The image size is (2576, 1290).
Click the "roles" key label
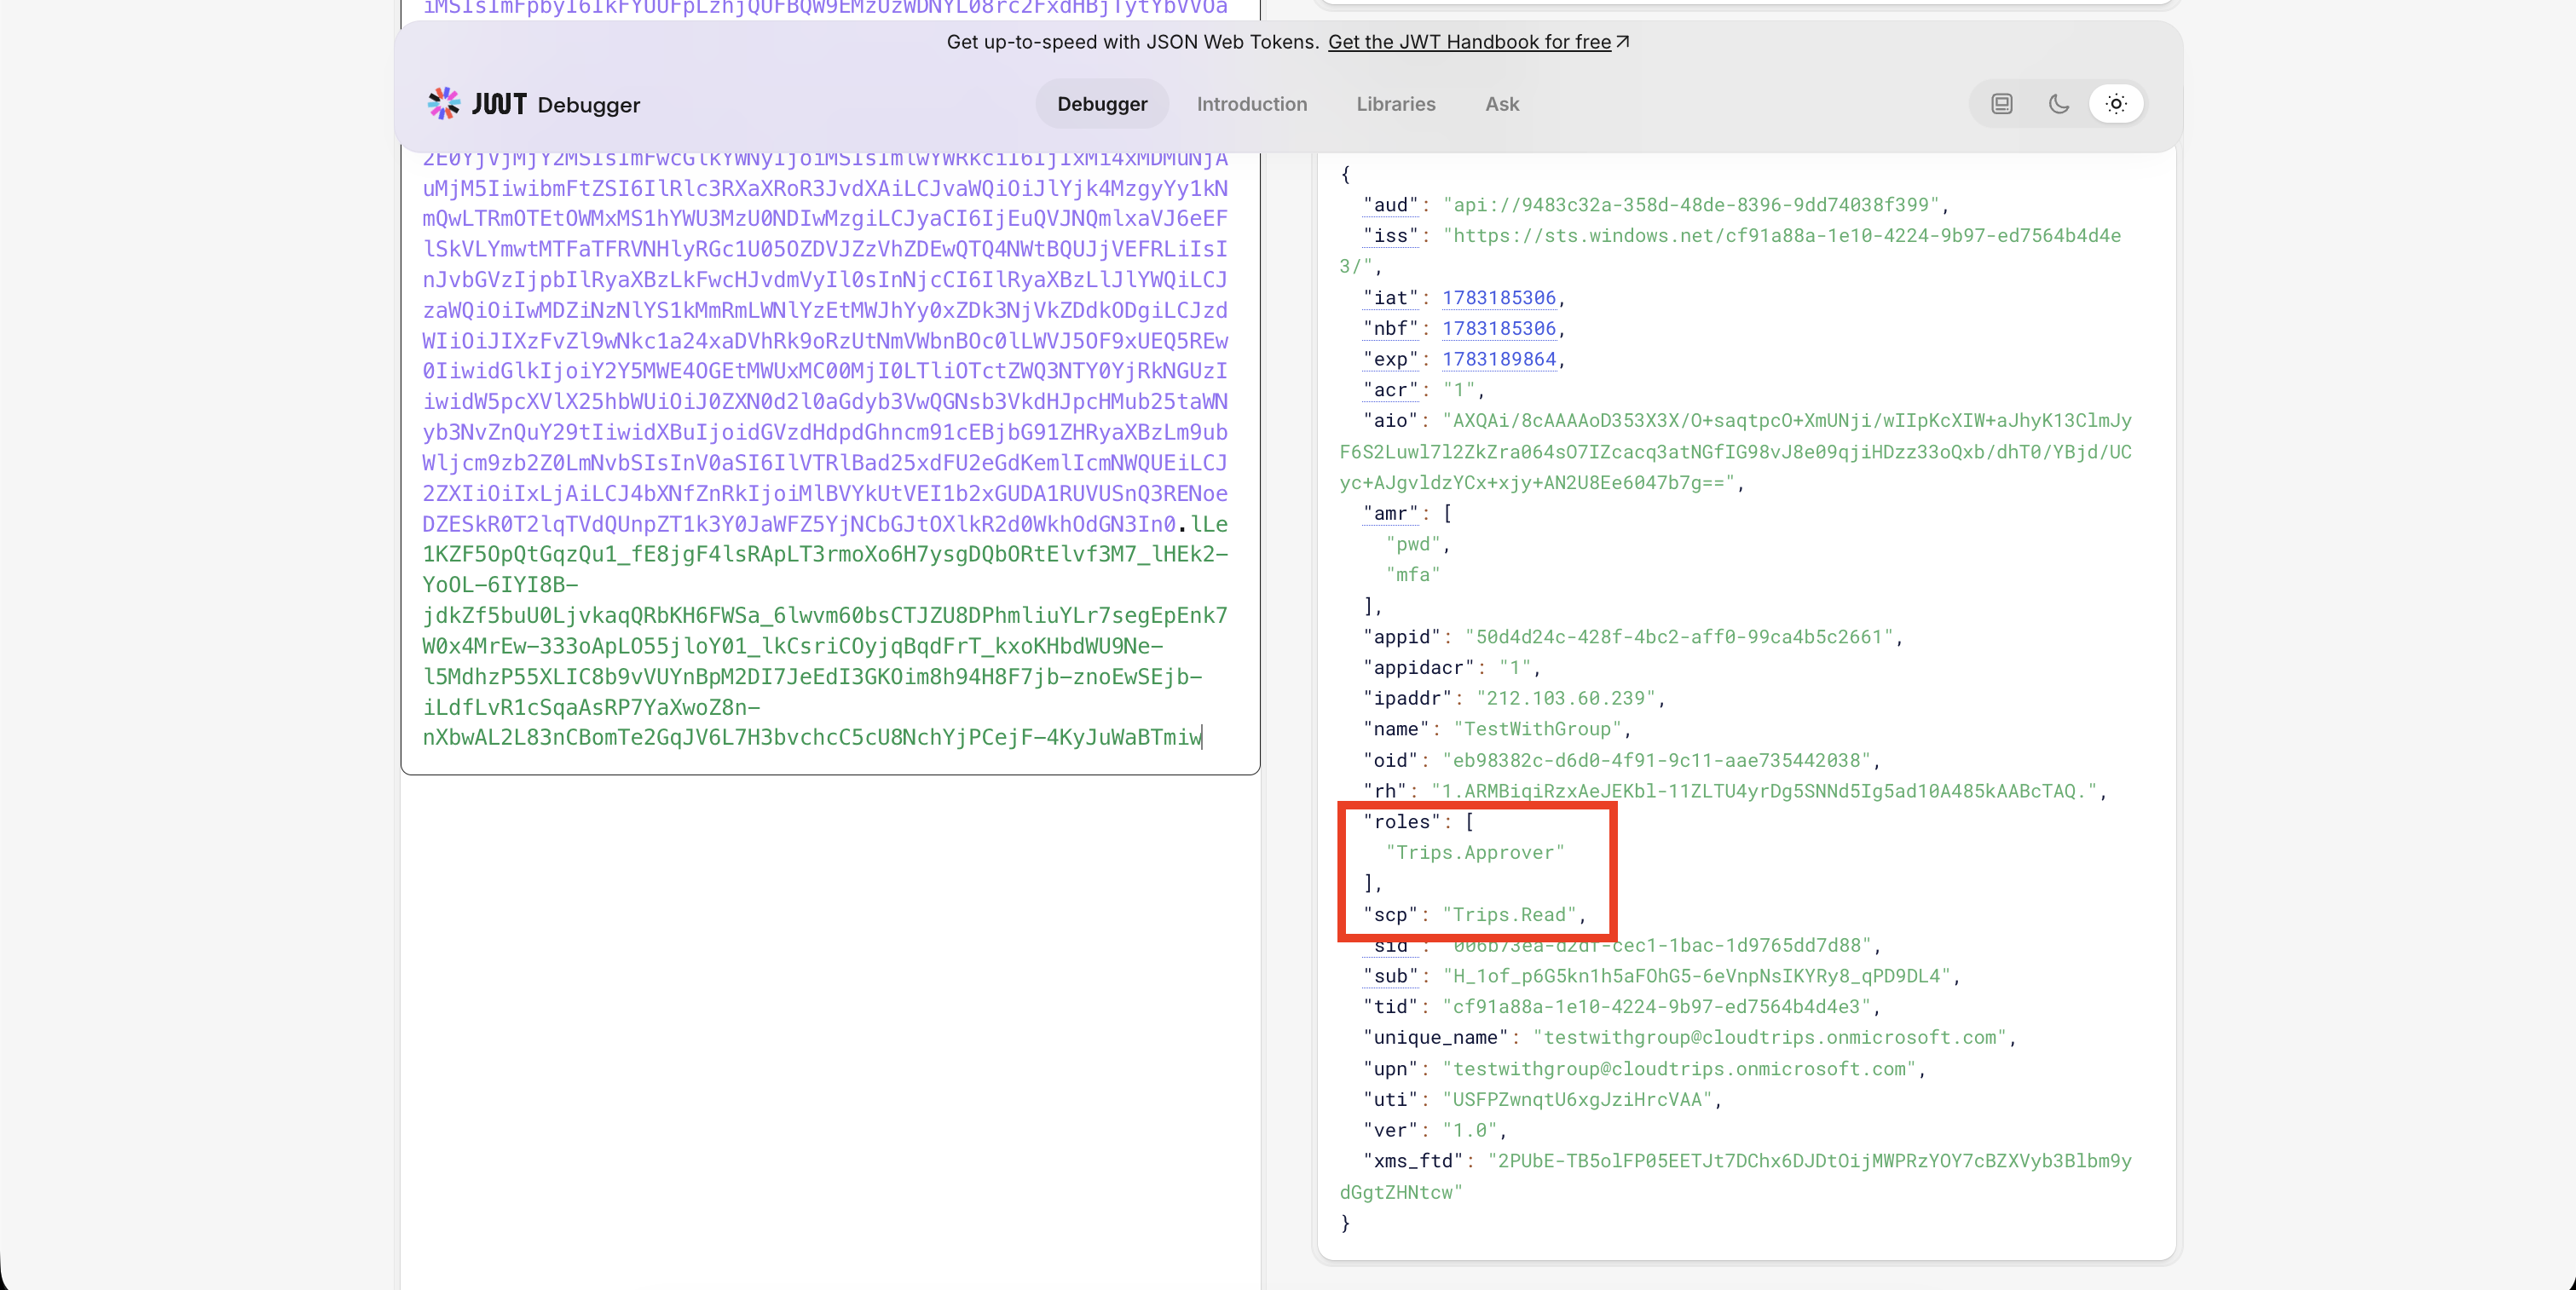click(x=1401, y=821)
